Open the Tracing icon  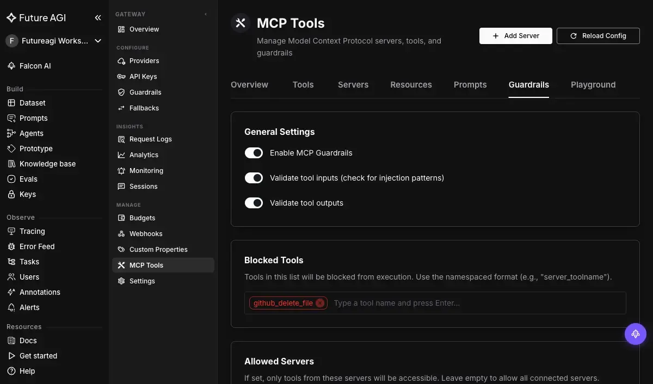pyautogui.click(x=11, y=231)
